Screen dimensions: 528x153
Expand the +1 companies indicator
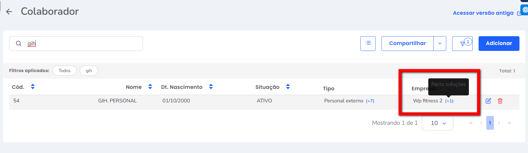[x=449, y=101]
